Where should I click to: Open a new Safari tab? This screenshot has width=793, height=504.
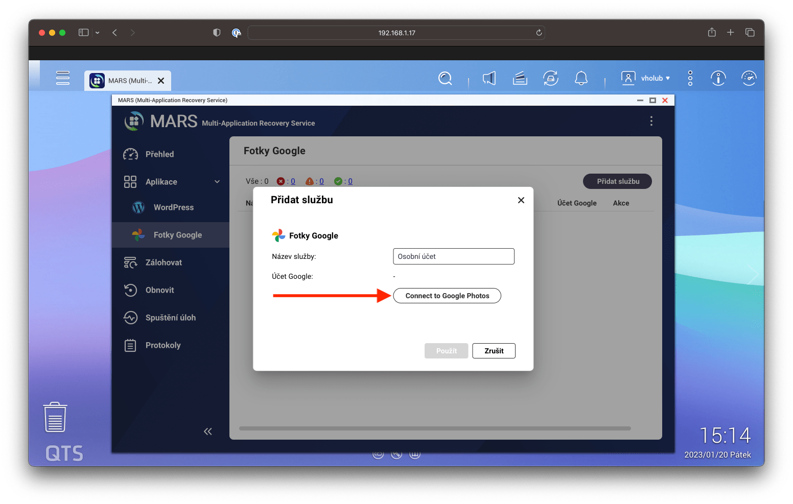(x=731, y=32)
